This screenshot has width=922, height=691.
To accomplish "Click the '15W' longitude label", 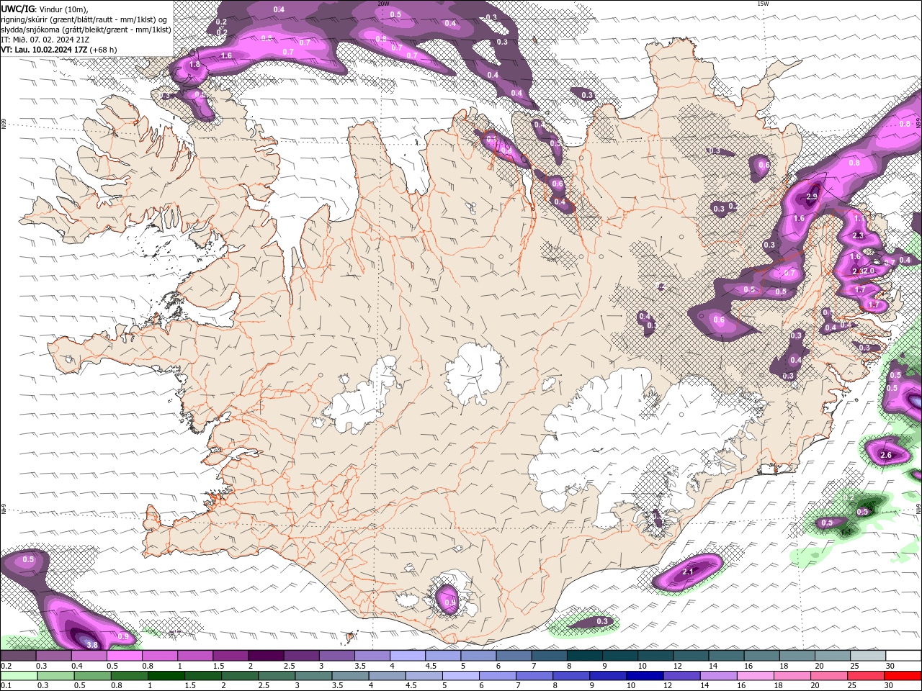I will [x=763, y=4].
